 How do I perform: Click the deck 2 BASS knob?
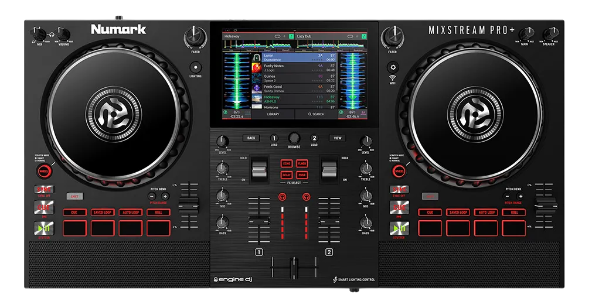(x=366, y=223)
